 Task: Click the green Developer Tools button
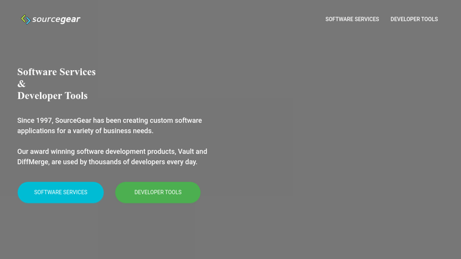(158, 192)
